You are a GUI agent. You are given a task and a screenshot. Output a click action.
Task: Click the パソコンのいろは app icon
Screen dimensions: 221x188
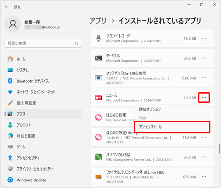[99, 157]
